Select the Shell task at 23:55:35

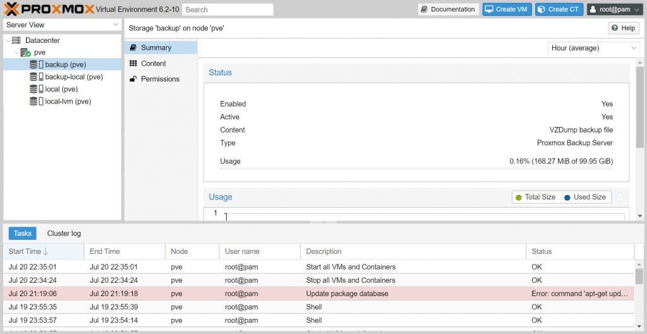click(x=318, y=307)
